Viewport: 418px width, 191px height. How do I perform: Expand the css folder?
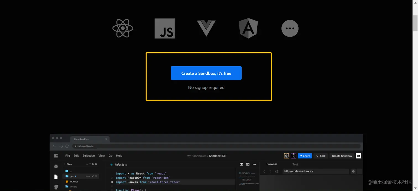pyautogui.click(x=81, y=176)
